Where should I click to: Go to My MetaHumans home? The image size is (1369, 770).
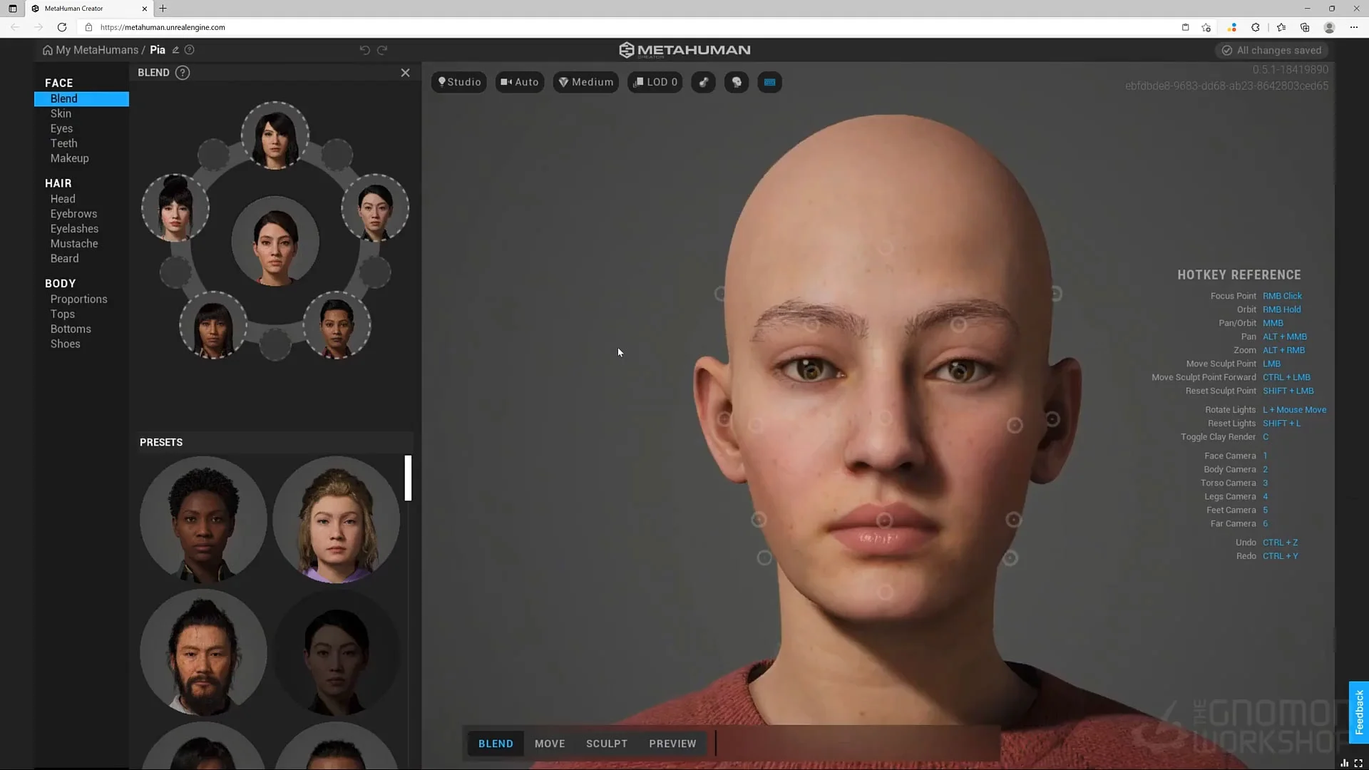91,50
